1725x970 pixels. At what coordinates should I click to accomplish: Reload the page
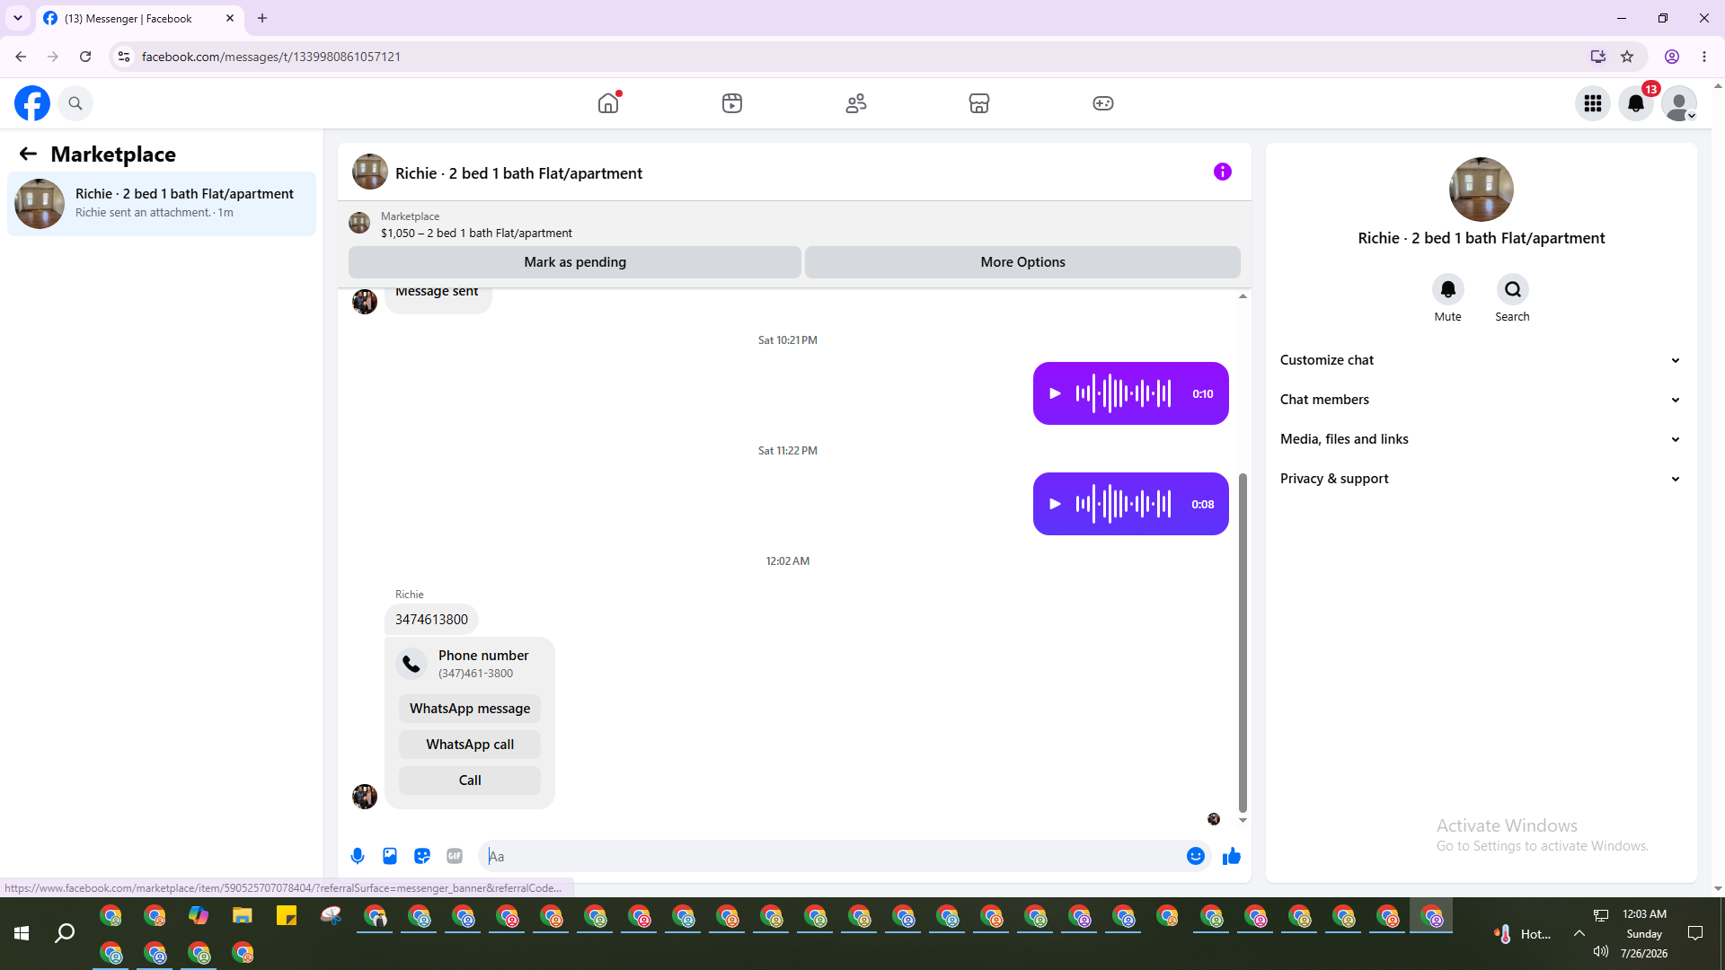coord(85,57)
